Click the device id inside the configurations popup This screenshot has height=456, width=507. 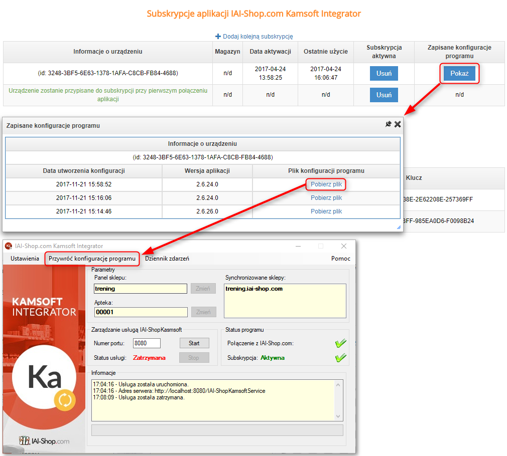point(203,157)
